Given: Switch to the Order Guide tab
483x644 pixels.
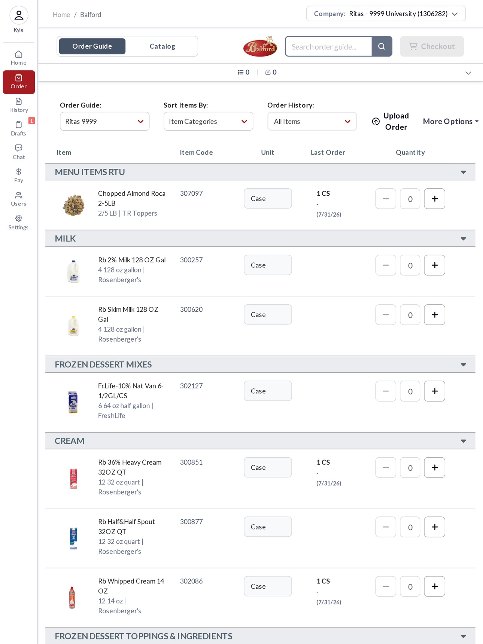Looking at the screenshot, I should [92, 46].
